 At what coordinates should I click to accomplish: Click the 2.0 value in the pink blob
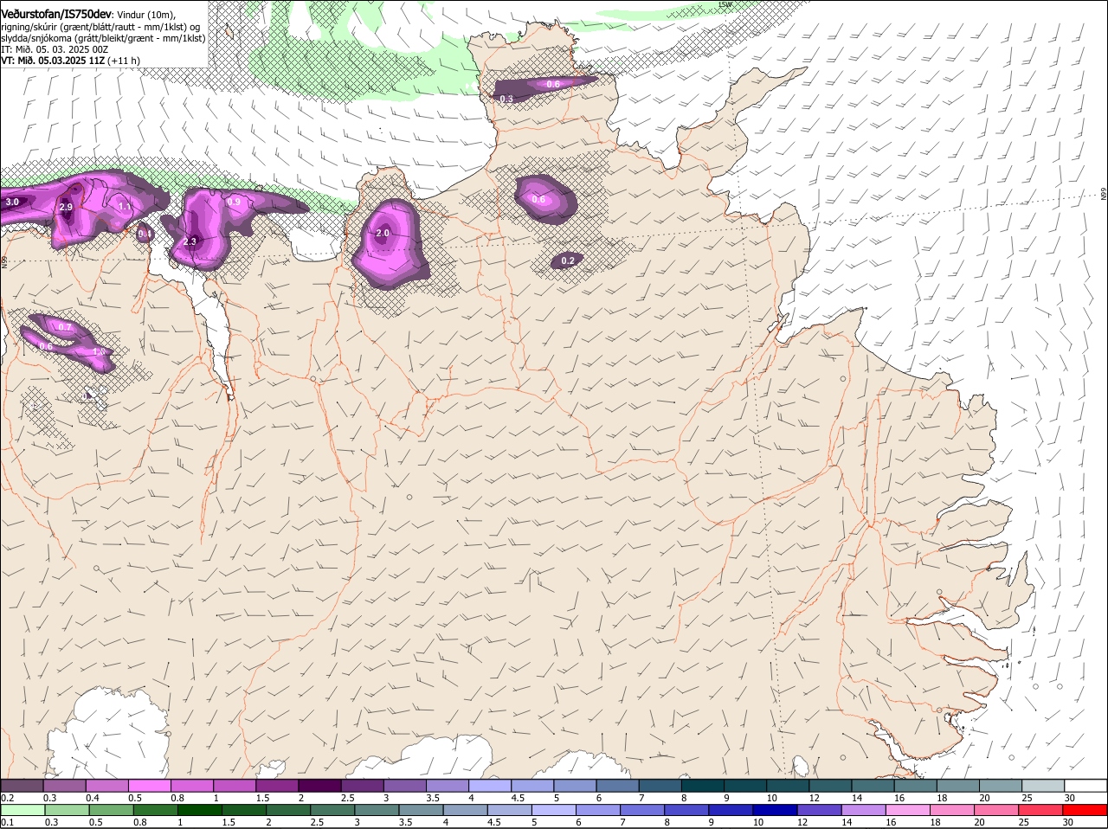point(383,234)
